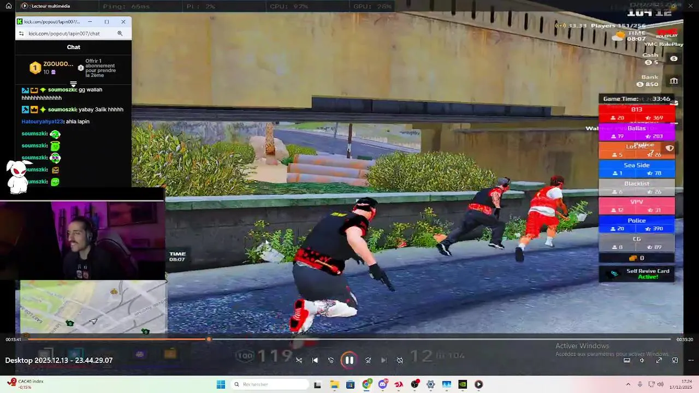Switch to mini player view
This screenshot has height=393, width=699.
675,360
